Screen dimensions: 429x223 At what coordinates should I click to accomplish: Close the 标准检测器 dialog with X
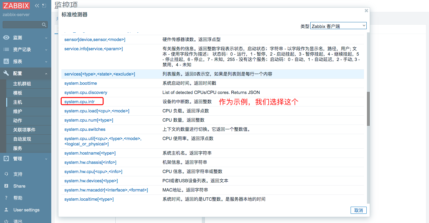click(366, 11)
